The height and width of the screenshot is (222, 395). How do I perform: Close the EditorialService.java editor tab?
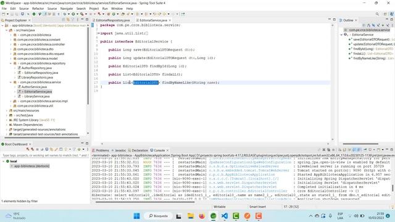pyautogui.click(x=170, y=20)
